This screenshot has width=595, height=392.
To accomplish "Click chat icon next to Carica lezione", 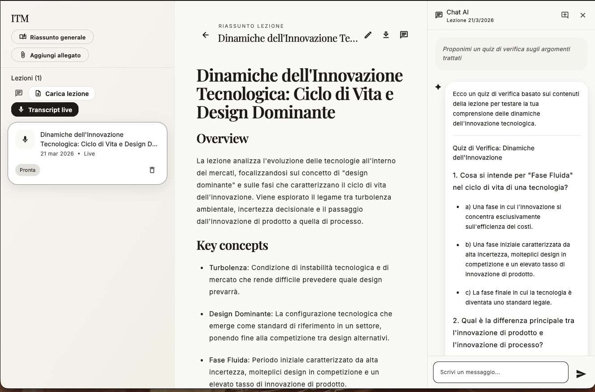I will tap(19, 93).
